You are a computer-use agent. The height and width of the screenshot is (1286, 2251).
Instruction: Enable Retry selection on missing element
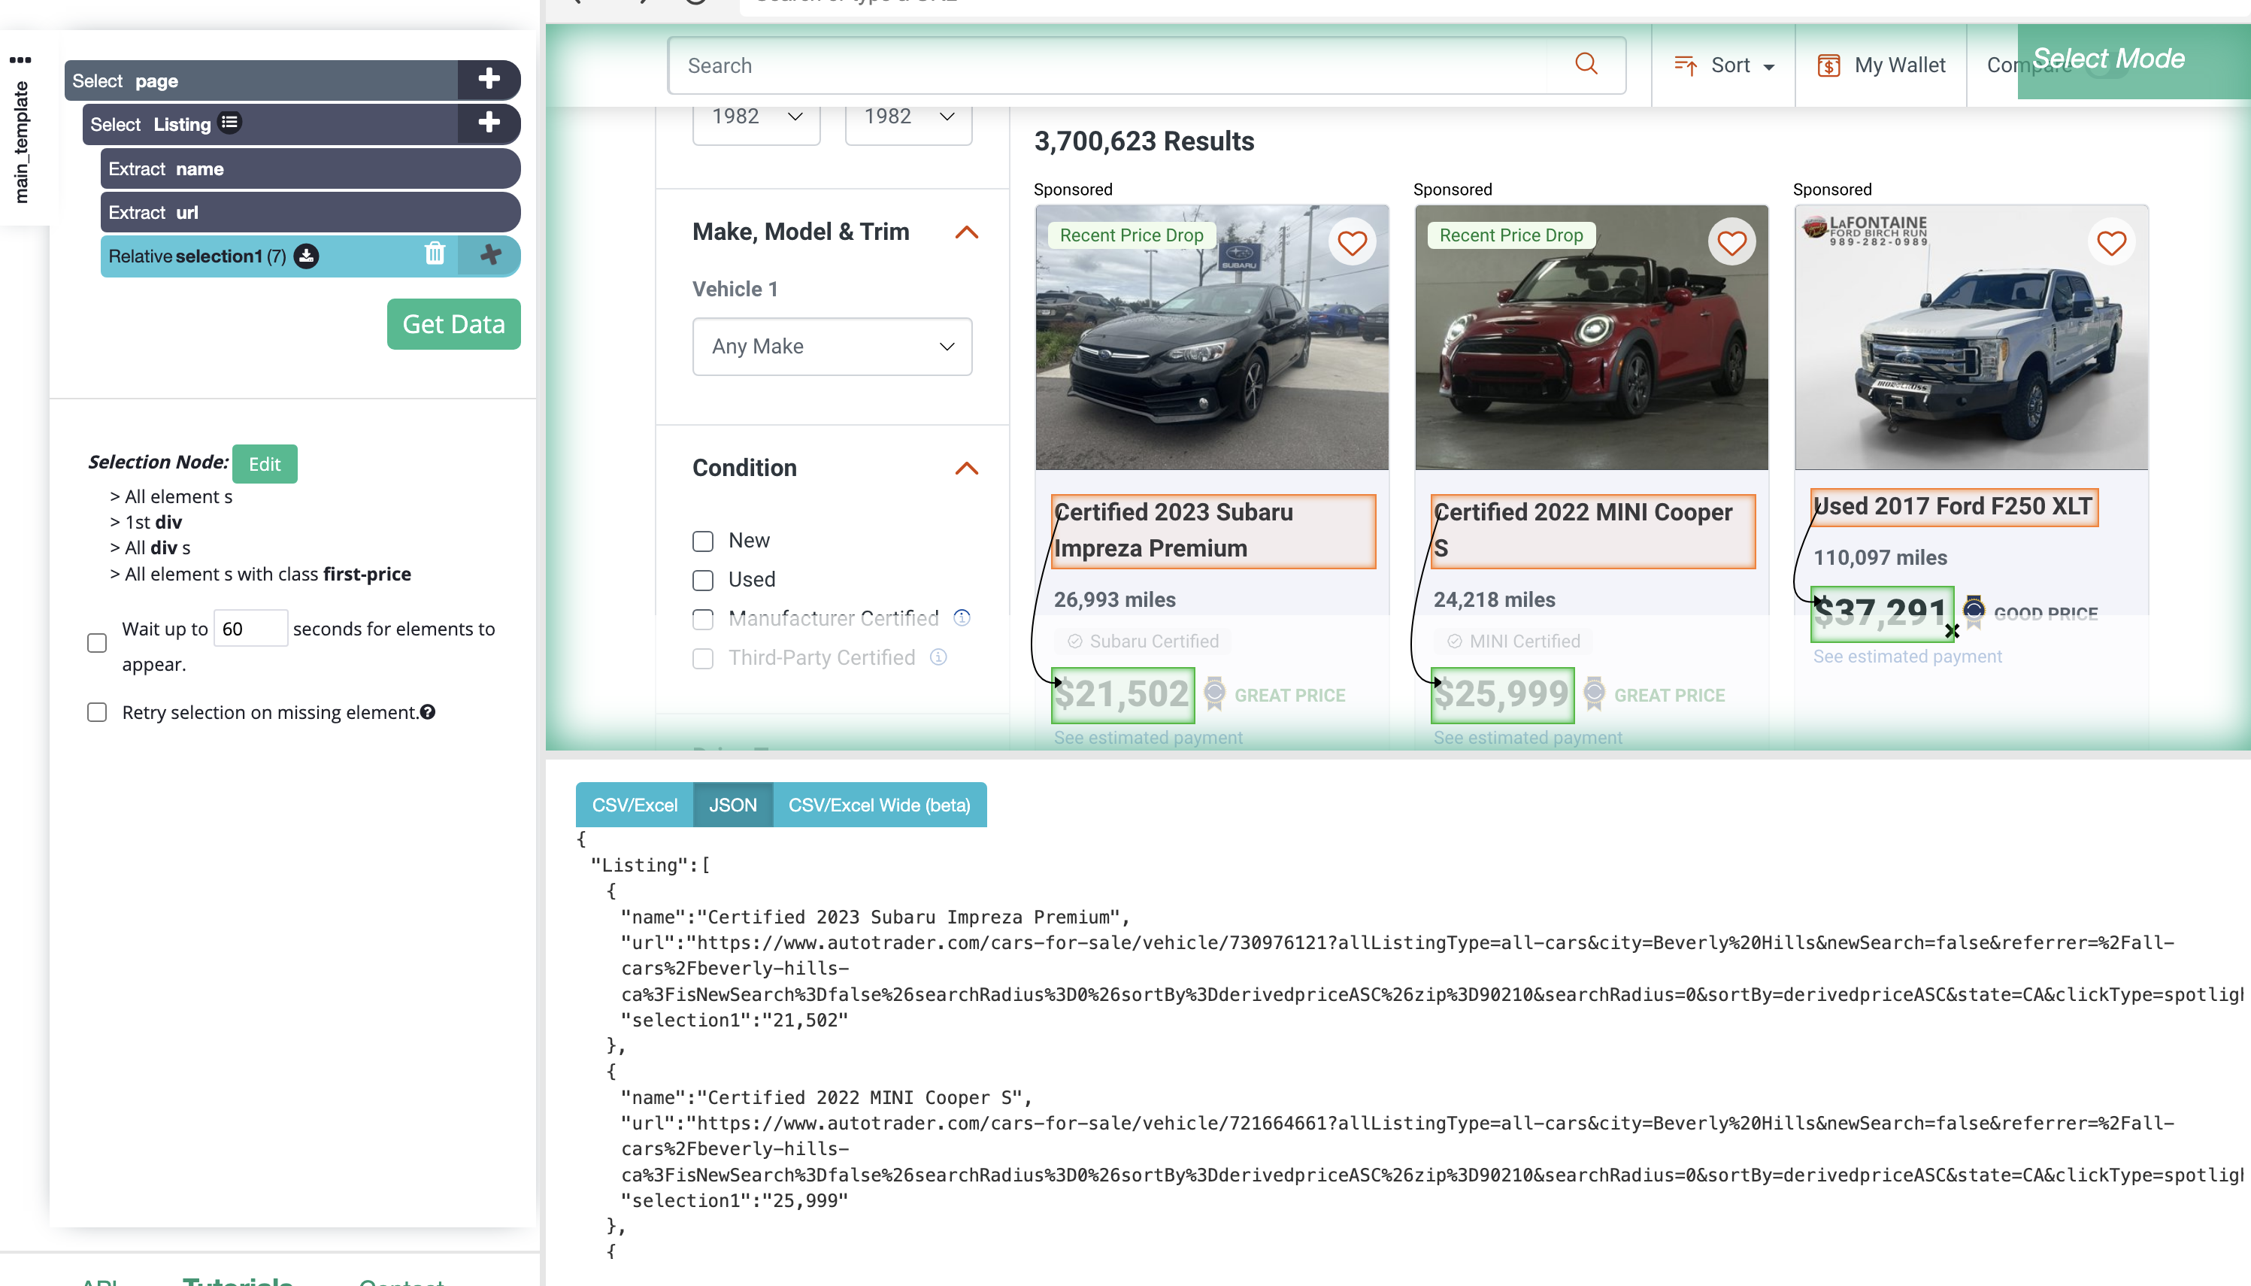97,712
